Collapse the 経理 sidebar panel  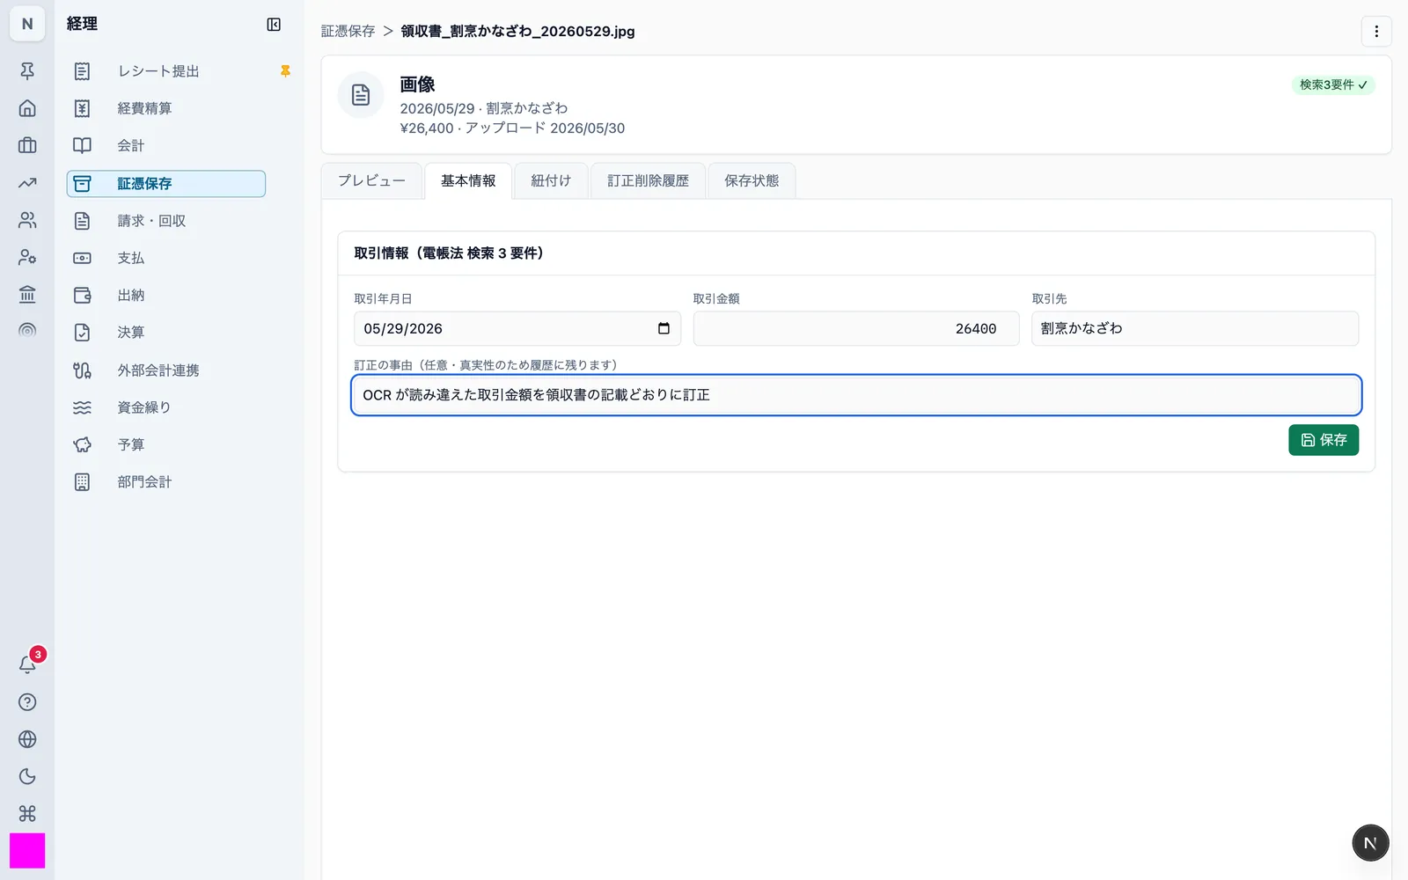[274, 25]
